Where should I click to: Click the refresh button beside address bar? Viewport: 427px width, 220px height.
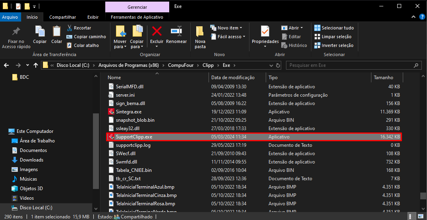click(x=278, y=65)
